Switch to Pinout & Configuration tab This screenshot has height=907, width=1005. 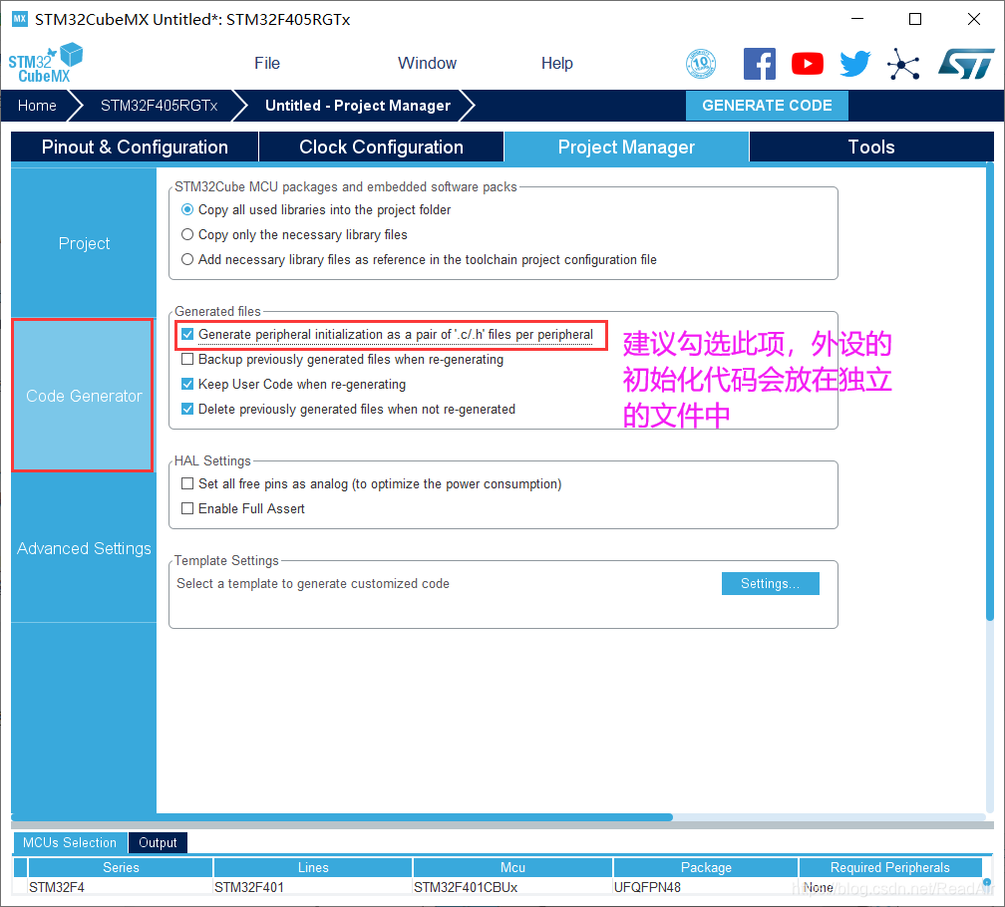coord(135,147)
